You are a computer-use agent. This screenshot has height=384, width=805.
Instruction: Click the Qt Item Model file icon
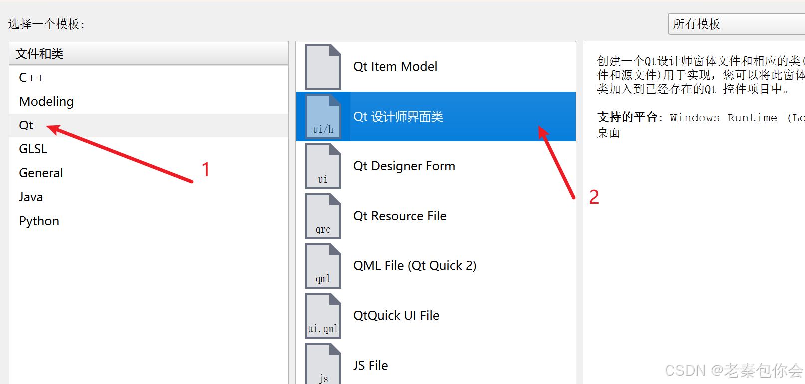click(x=323, y=67)
